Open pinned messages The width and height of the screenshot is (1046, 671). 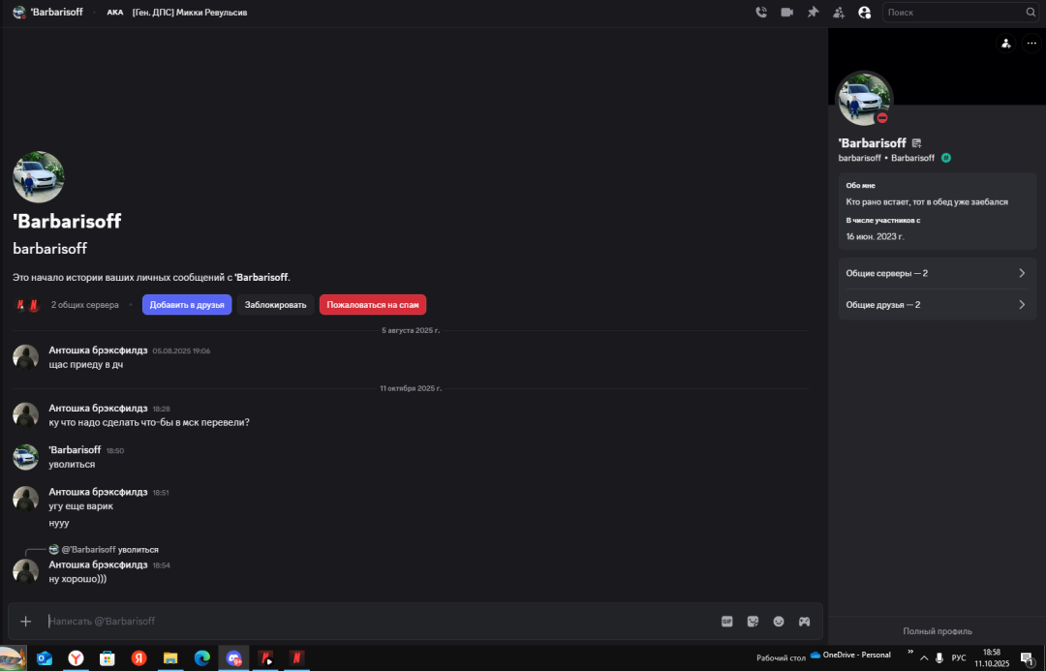813,13
